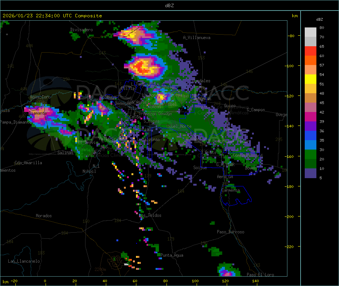Click the 'L_Malvinas' location label
Screen dimensions: 339x286
pyautogui.click(x=148, y=140)
